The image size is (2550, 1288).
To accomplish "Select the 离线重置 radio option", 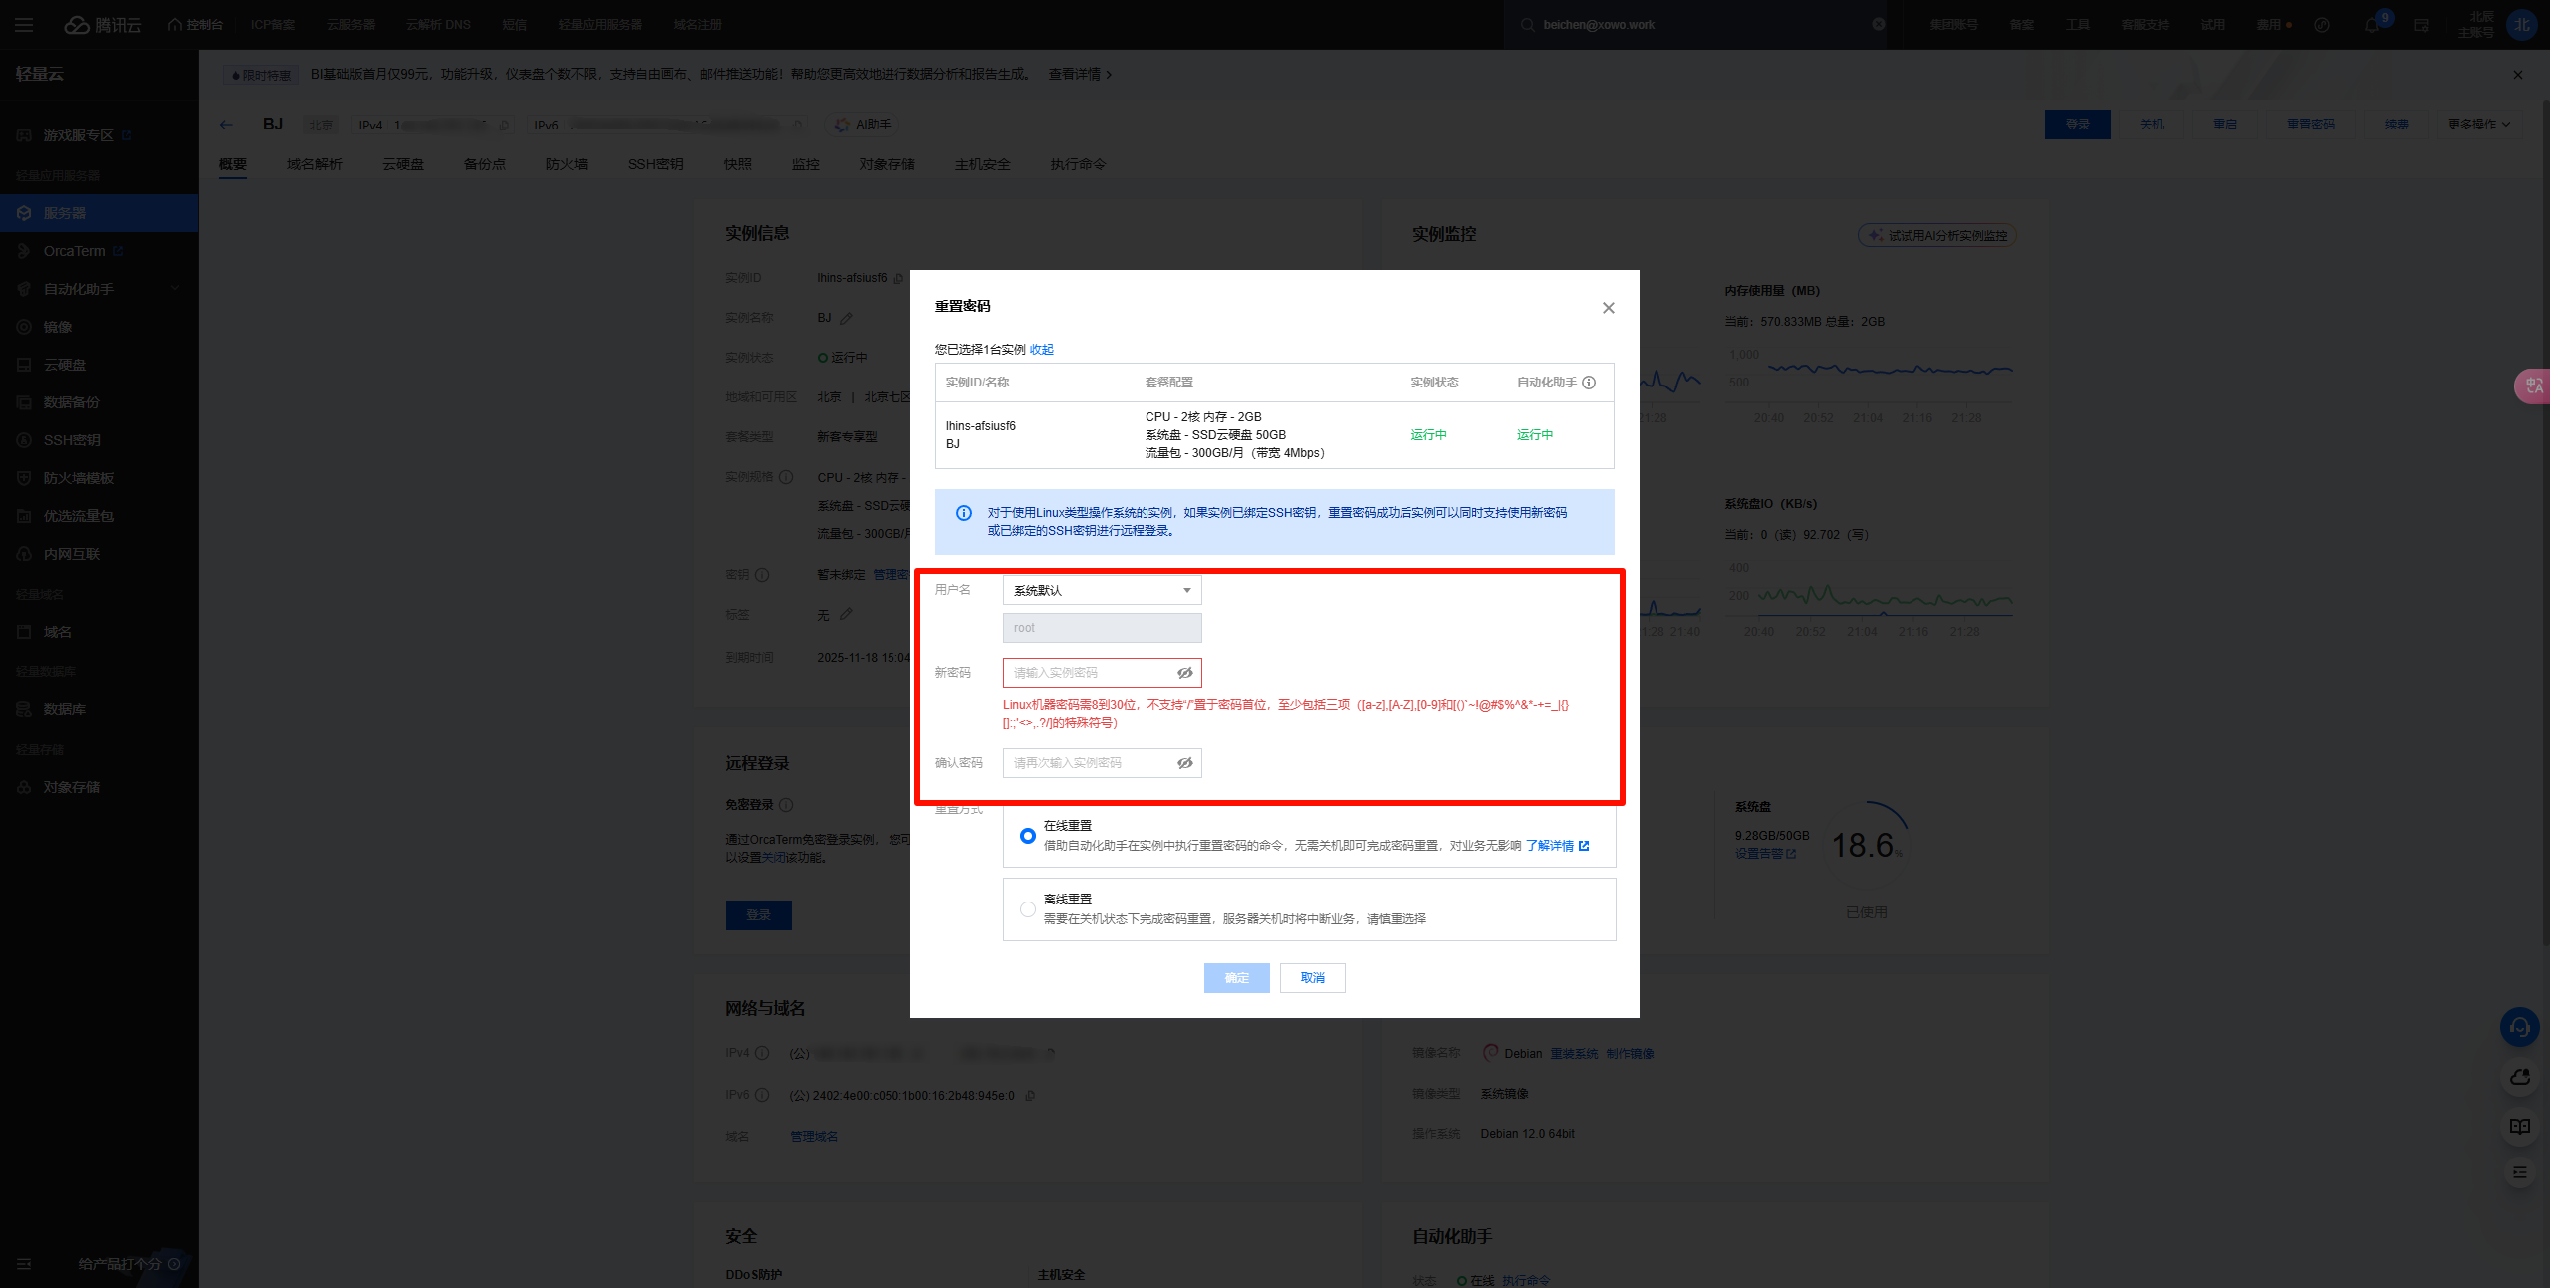I will (1027, 909).
